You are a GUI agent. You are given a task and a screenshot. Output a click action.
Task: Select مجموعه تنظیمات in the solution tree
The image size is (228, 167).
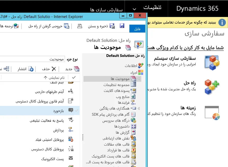click(x=116, y=85)
